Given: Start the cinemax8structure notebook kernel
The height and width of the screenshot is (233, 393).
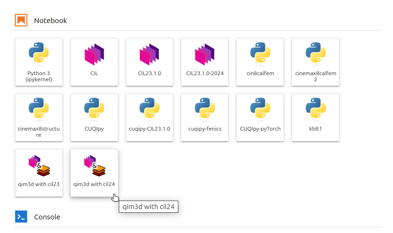Looking at the screenshot, I should point(39,117).
